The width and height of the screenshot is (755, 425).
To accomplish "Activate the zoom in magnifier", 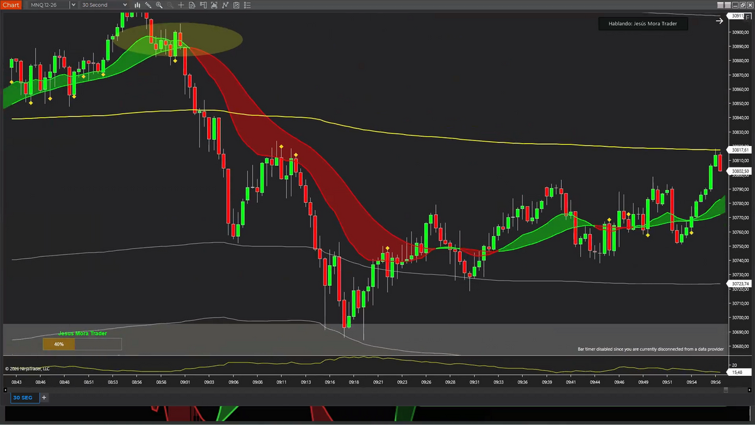I will 159,5.
